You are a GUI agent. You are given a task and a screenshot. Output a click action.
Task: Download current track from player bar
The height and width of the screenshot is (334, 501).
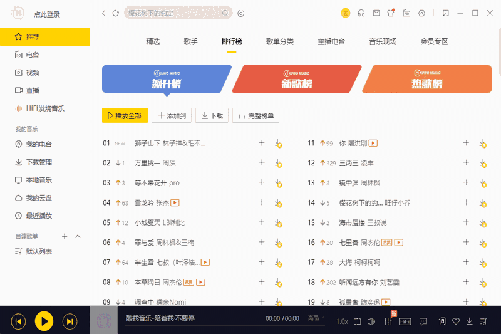tap(469, 321)
